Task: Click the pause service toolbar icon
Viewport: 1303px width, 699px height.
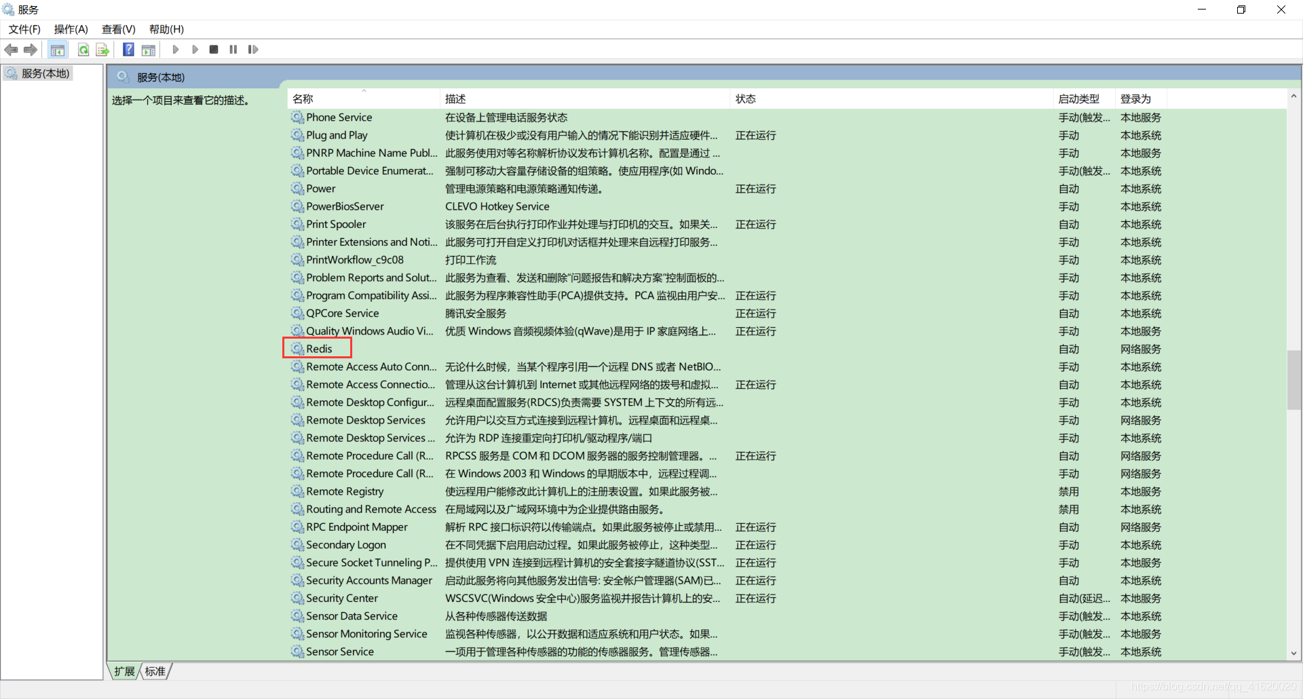Action: click(233, 50)
